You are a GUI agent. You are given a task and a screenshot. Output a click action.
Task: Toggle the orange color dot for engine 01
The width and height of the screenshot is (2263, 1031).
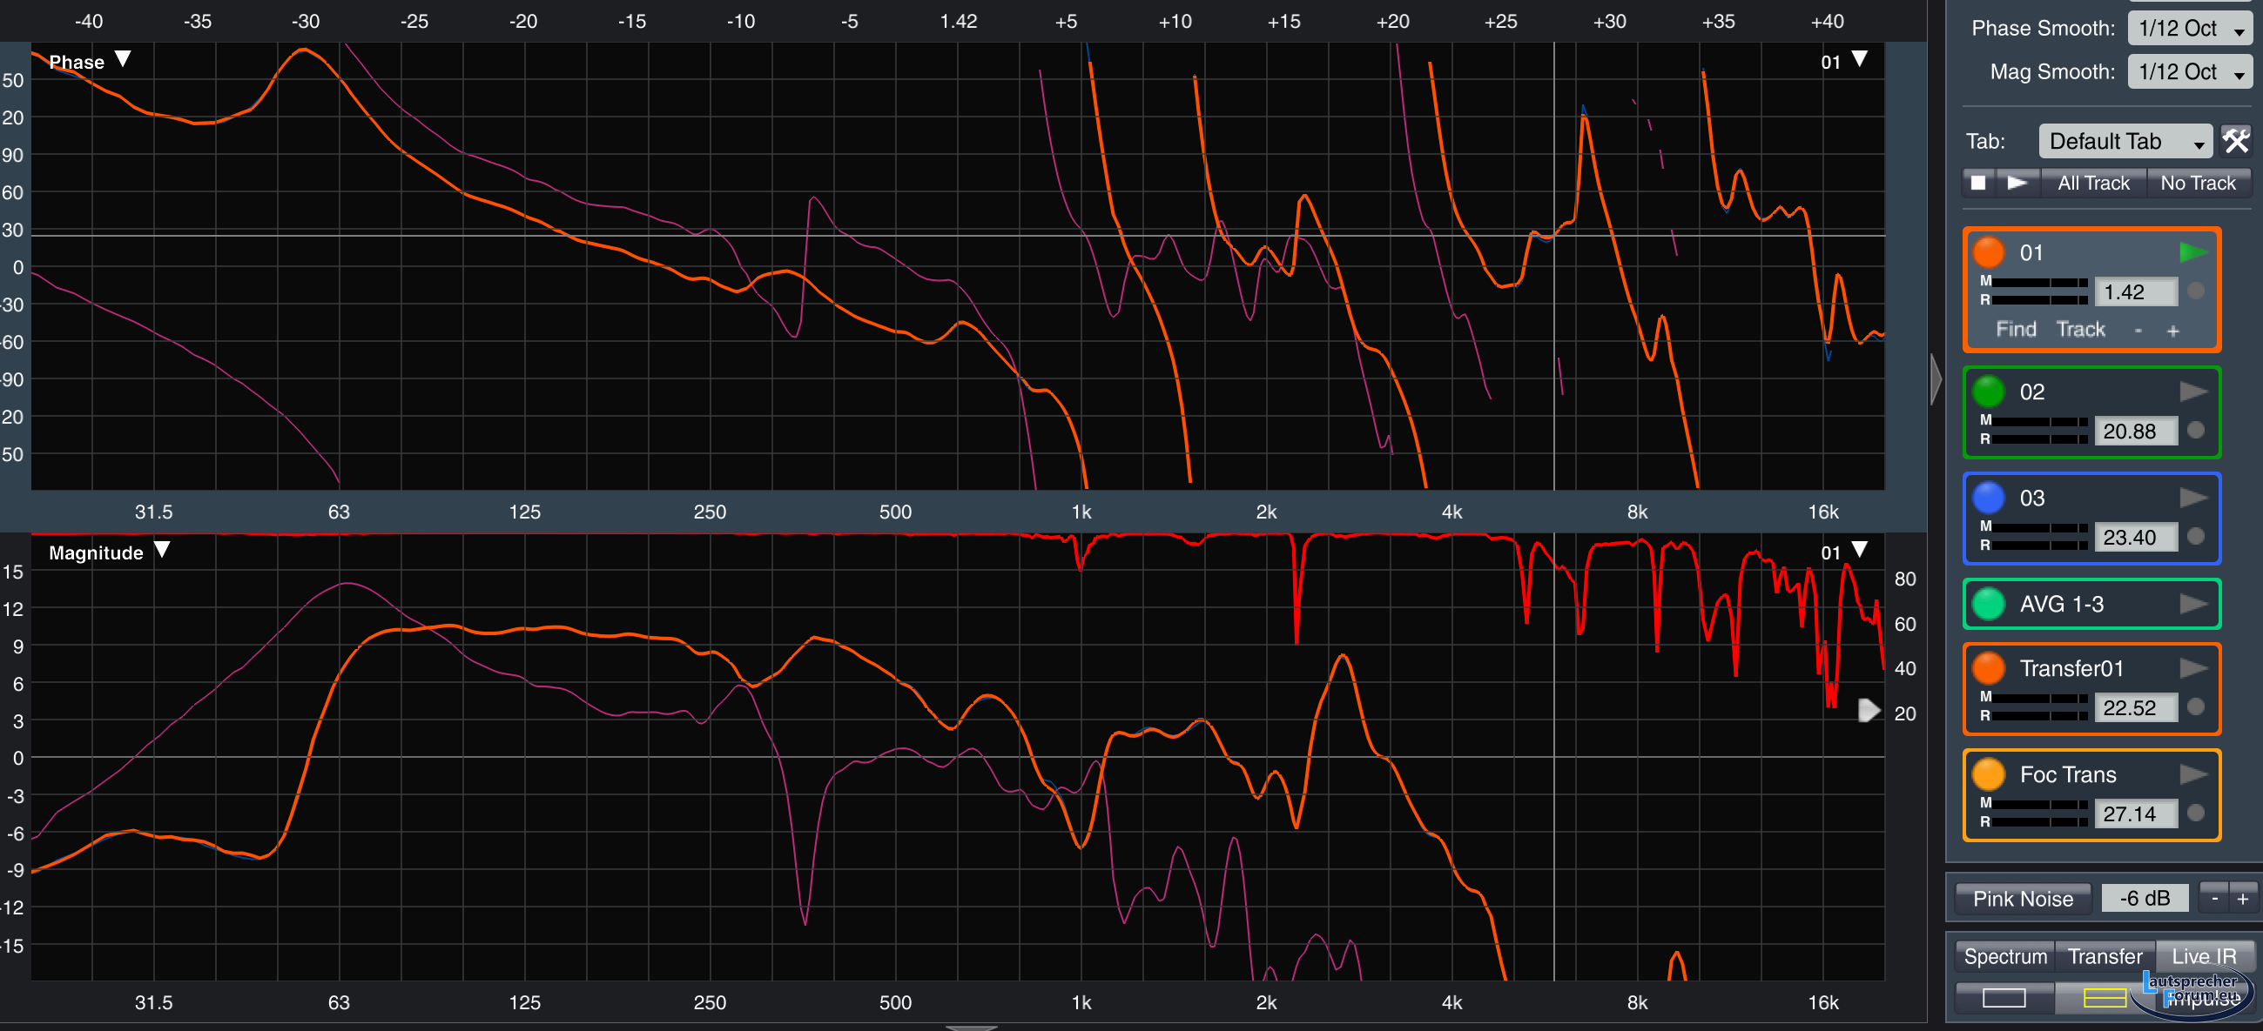point(1988,252)
